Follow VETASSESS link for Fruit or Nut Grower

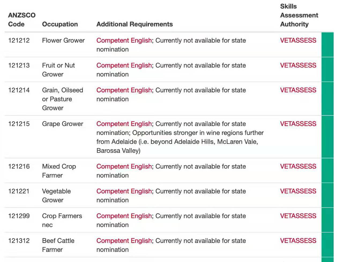298,65
